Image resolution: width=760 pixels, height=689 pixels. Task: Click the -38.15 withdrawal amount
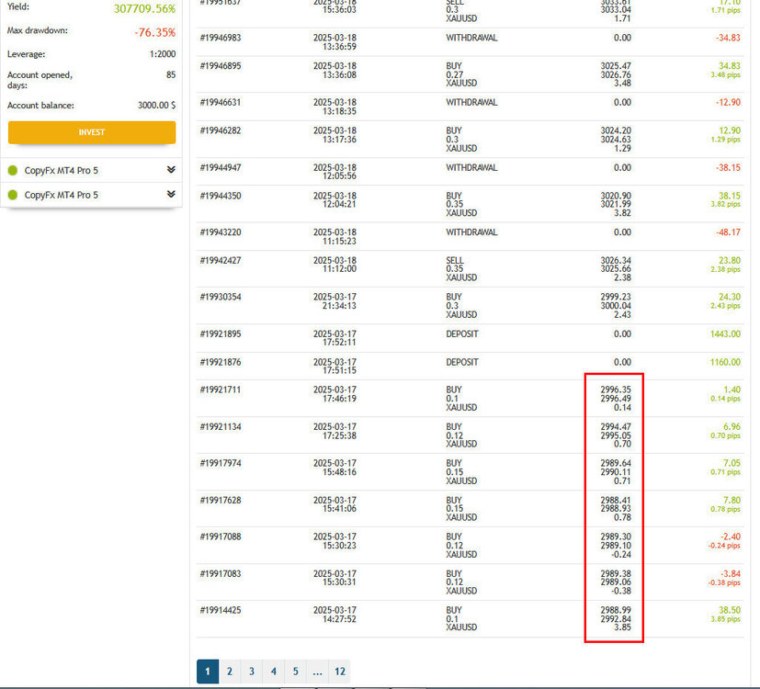click(728, 167)
